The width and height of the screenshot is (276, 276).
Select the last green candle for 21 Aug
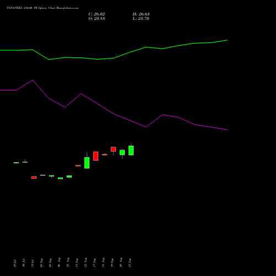pyautogui.click(x=131, y=150)
